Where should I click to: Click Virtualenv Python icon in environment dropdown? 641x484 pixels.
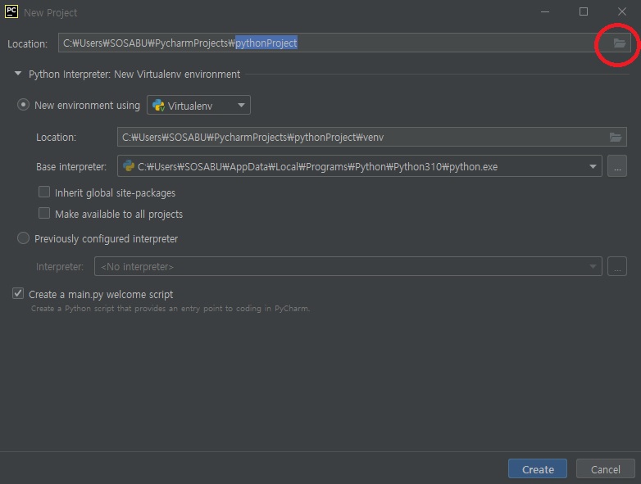click(x=158, y=106)
